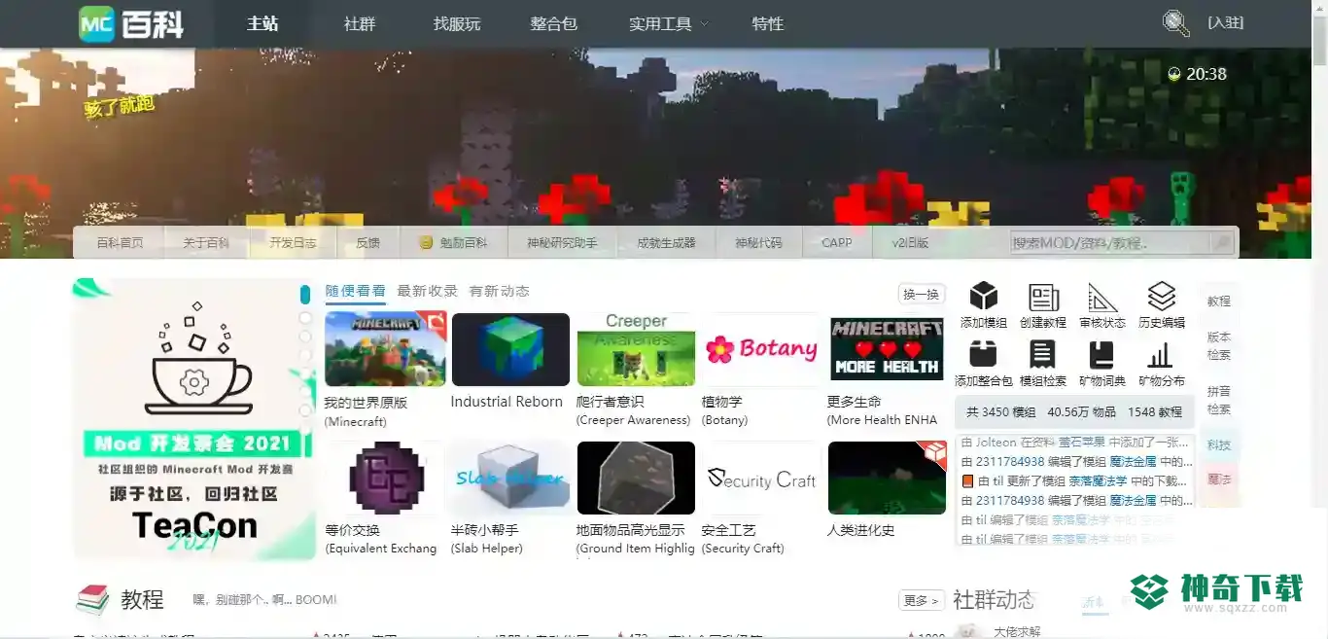Select the highlighted first carousel indicator dot
The height and width of the screenshot is (639, 1328).
click(x=305, y=294)
